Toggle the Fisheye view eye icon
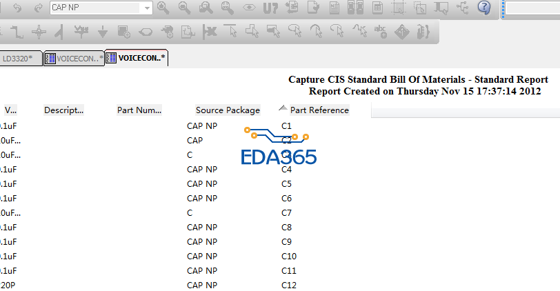Viewport: 560px width, 291px height. pyautogui.click(x=249, y=8)
